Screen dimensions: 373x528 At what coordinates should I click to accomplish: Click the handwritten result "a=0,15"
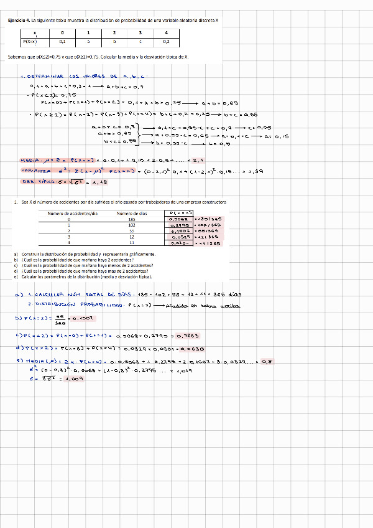(x=276, y=136)
